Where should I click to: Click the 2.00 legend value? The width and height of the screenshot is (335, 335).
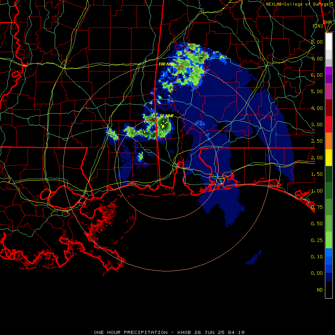[317, 158]
